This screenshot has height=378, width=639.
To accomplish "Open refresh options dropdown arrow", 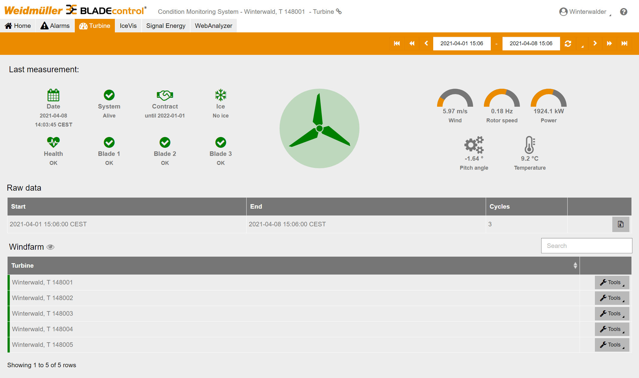I will [x=582, y=44].
